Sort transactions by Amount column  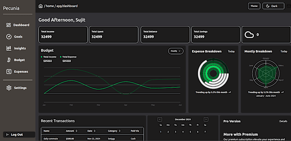tap(71, 131)
